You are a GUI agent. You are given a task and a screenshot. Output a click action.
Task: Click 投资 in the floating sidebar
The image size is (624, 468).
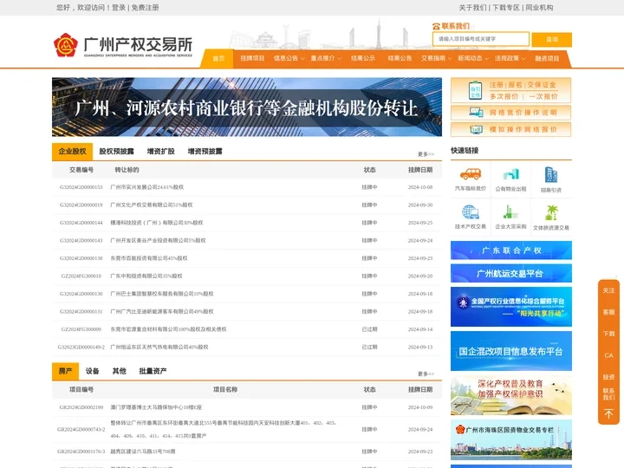608,377
